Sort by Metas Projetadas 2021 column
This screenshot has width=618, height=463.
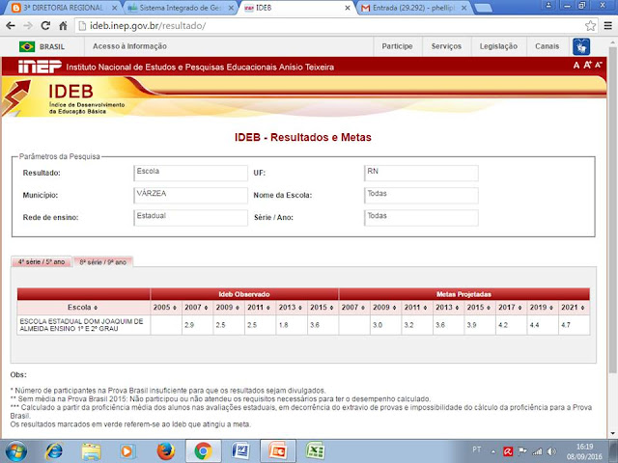574,308
